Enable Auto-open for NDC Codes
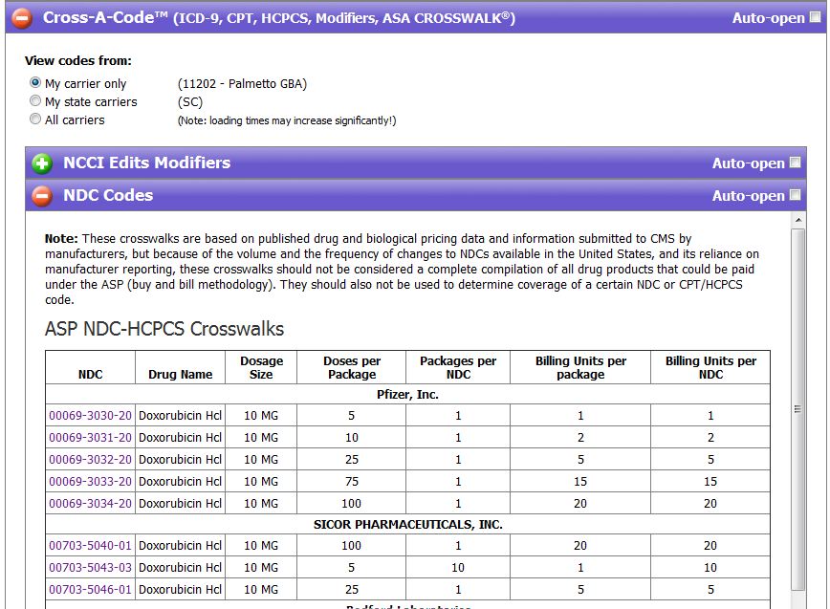Image resolution: width=830 pixels, height=609 pixels. click(795, 195)
